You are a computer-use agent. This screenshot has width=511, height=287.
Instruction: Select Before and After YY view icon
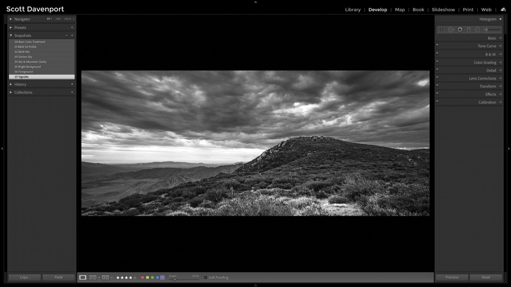pos(105,277)
